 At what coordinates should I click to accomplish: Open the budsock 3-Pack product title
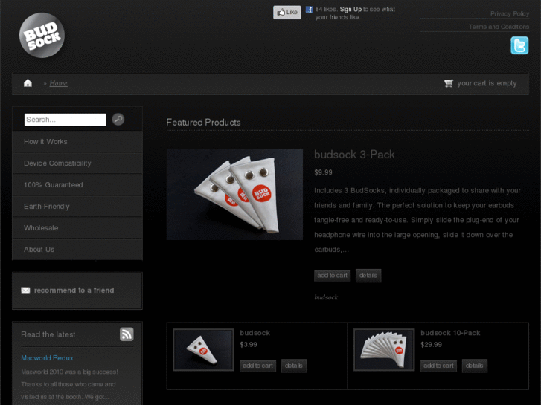coord(354,155)
